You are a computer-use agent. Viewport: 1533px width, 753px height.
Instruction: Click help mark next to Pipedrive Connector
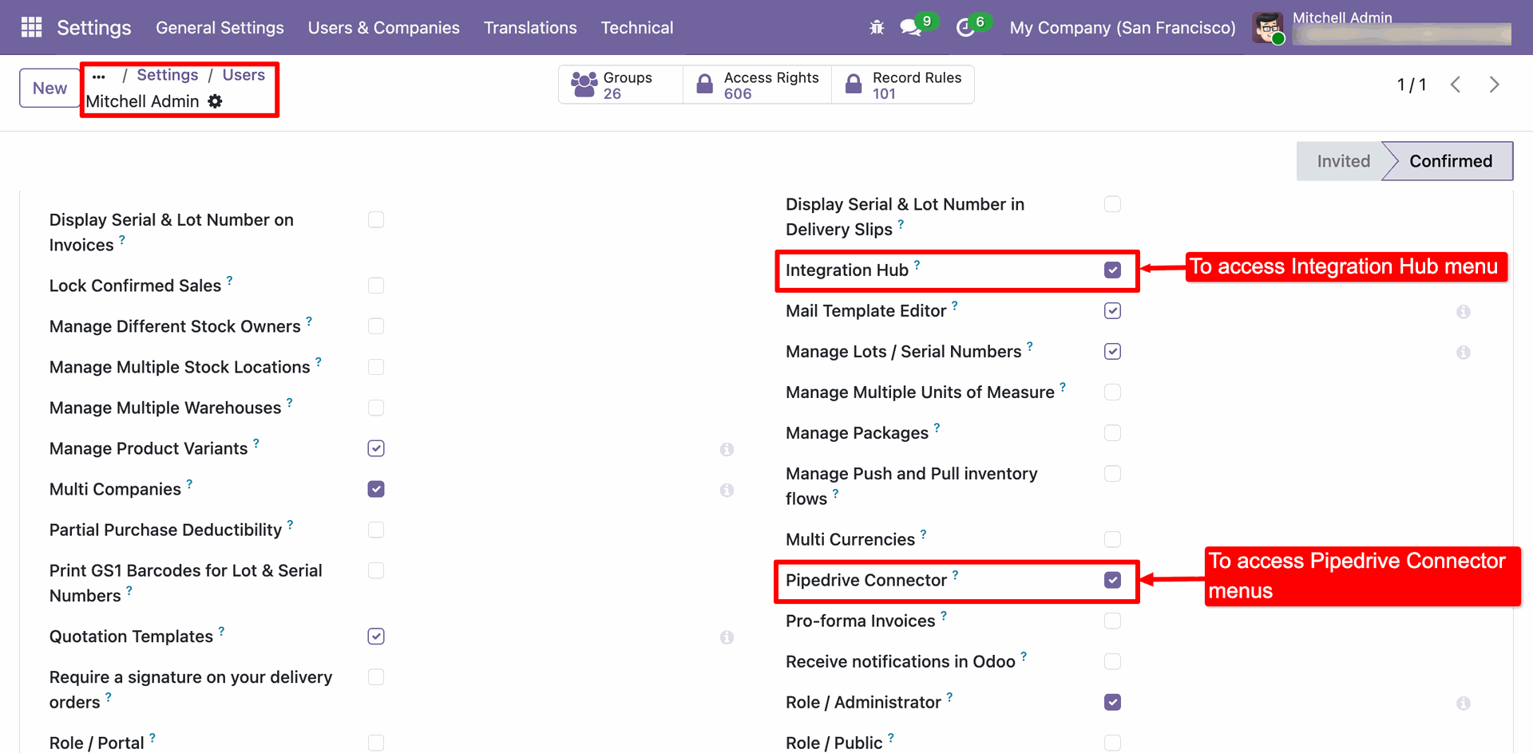pos(955,574)
